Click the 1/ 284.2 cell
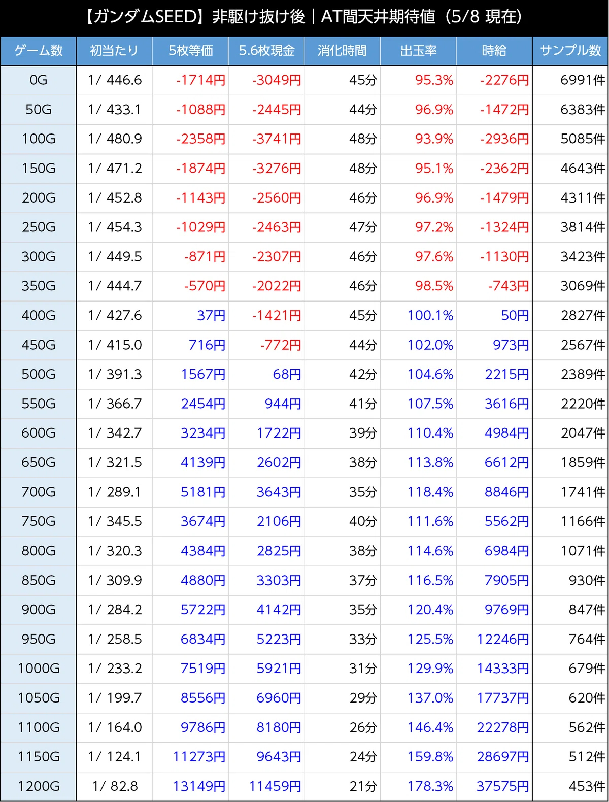The width and height of the screenshot is (609, 802). [115, 610]
